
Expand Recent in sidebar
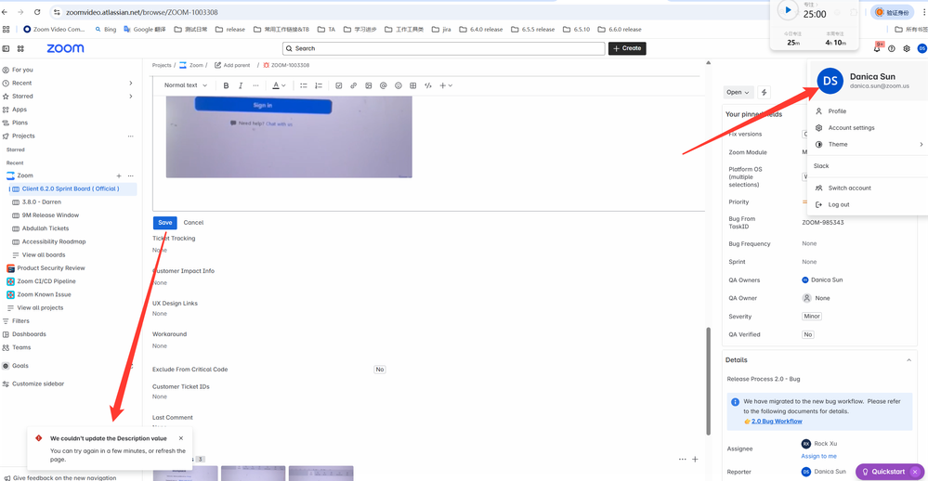point(131,83)
